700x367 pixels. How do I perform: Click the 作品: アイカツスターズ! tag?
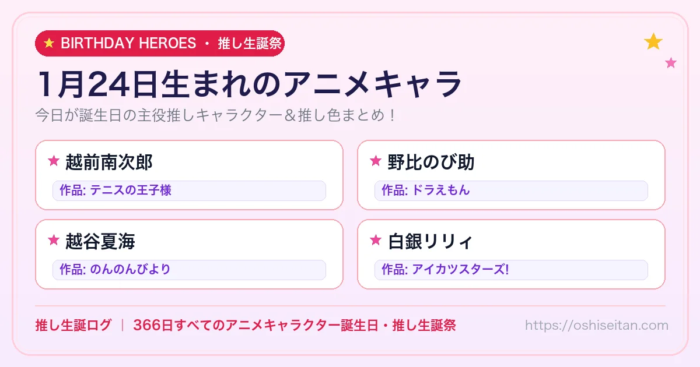click(511, 270)
